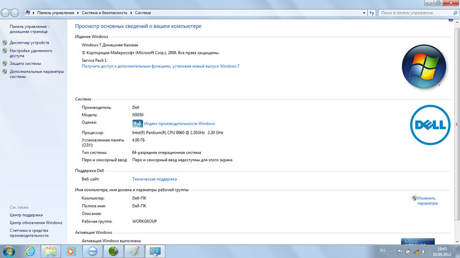Click the search magnifier icon

click(x=455, y=13)
